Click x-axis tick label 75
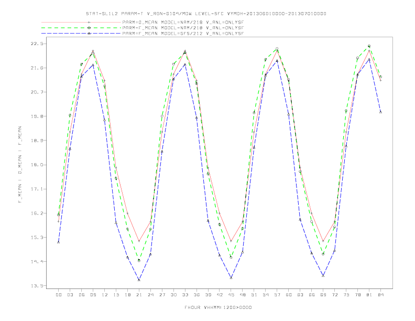Screen dimensions: 415x321 [346, 295]
